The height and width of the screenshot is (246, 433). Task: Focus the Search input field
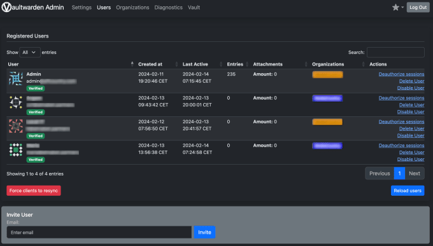point(395,52)
